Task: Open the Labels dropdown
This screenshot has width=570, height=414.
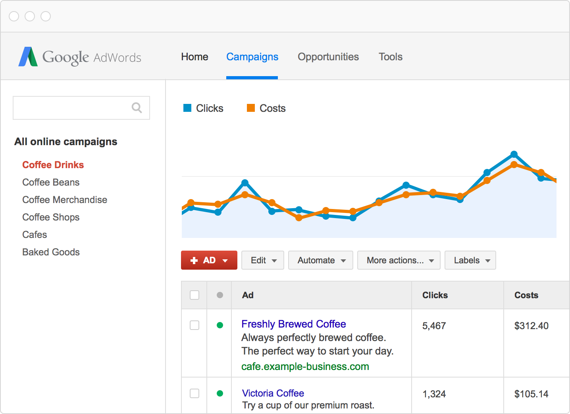Action: pos(470,260)
